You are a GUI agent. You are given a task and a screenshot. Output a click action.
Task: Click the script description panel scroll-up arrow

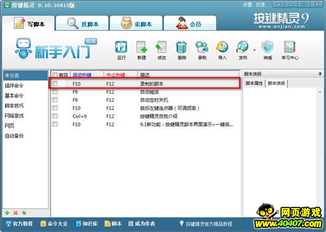pyautogui.click(x=320, y=92)
